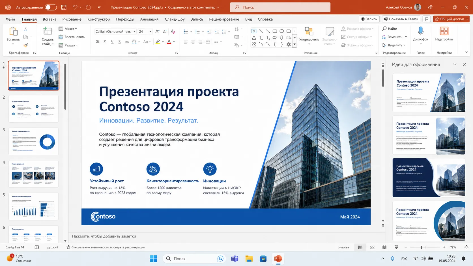The height and width of the screenshot is (266, 473).
Task: Open the Надстройки add-ins icon
Action: coord(444,31)
